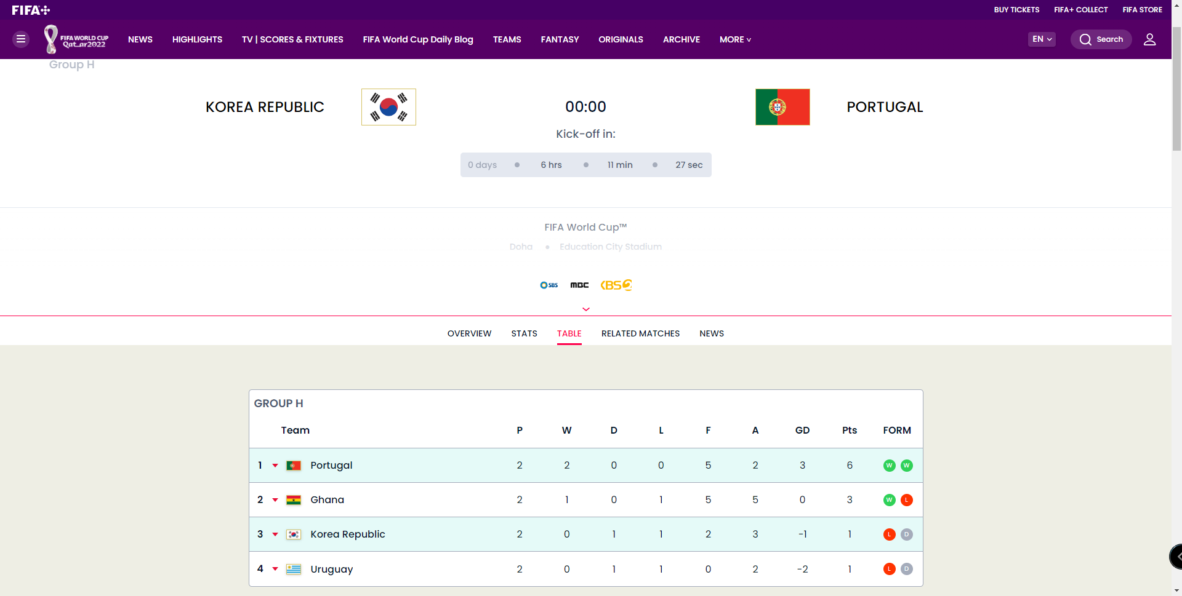1182x596 pixels.
Task: Click the Korea Republic flag in match header
Action: click(388, 107)
